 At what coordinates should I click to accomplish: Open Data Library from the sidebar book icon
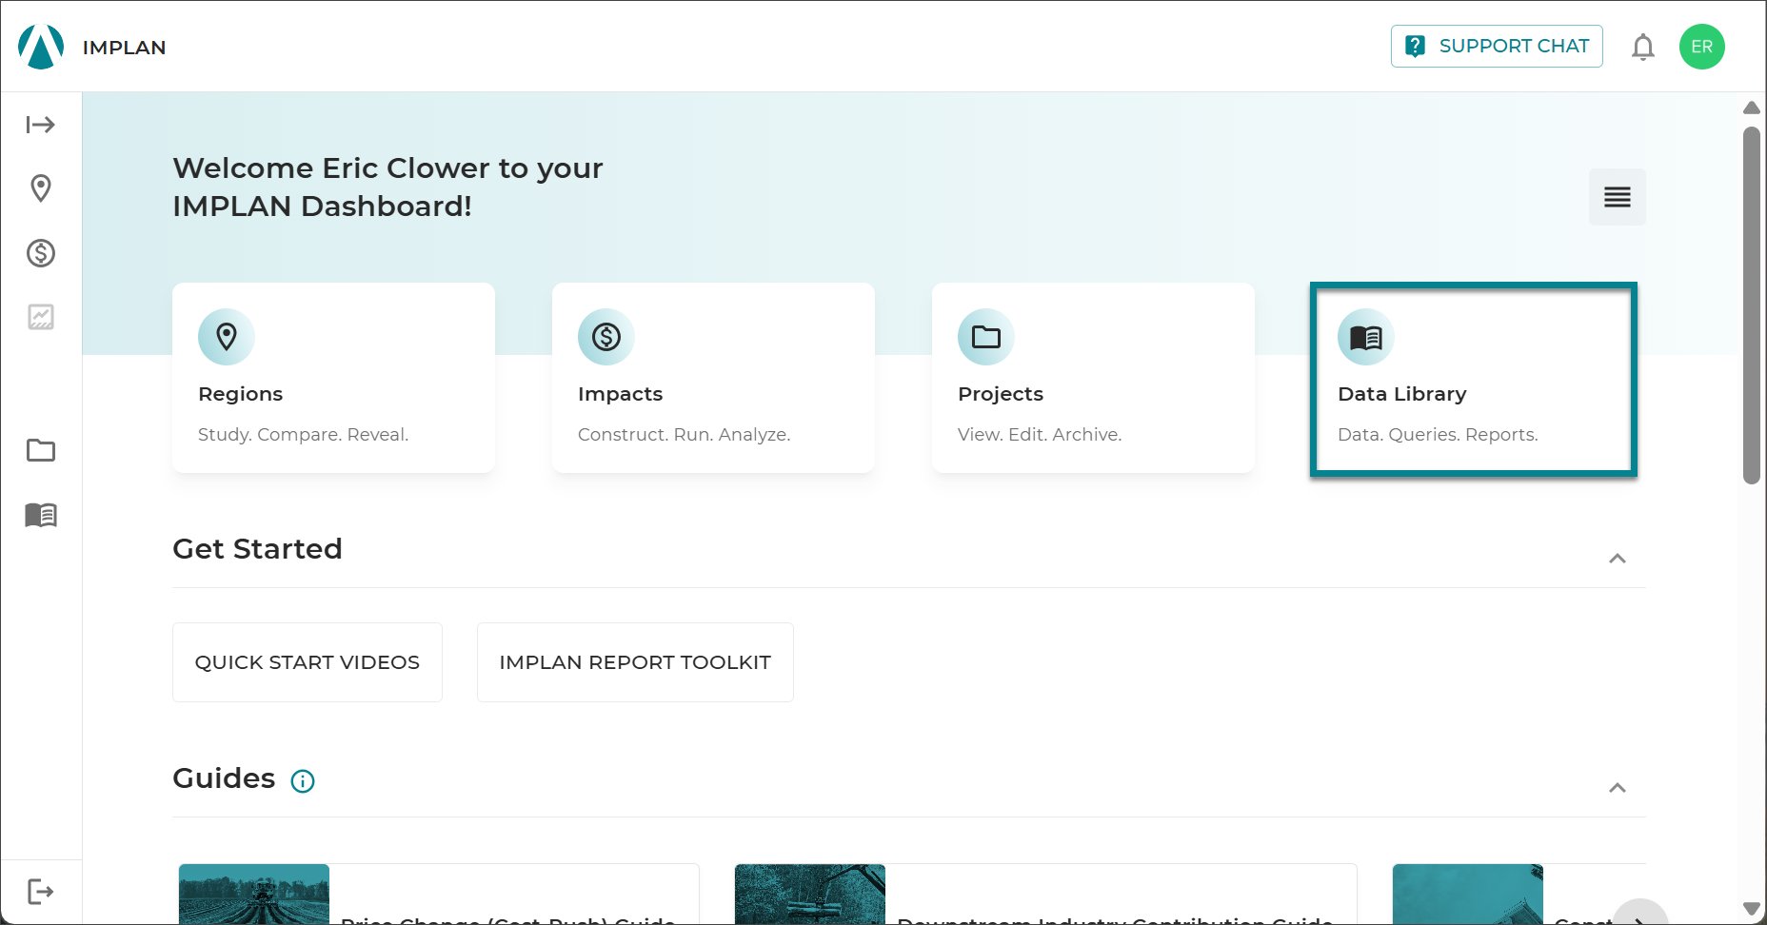pyautogui.click(x=41, y=515)
